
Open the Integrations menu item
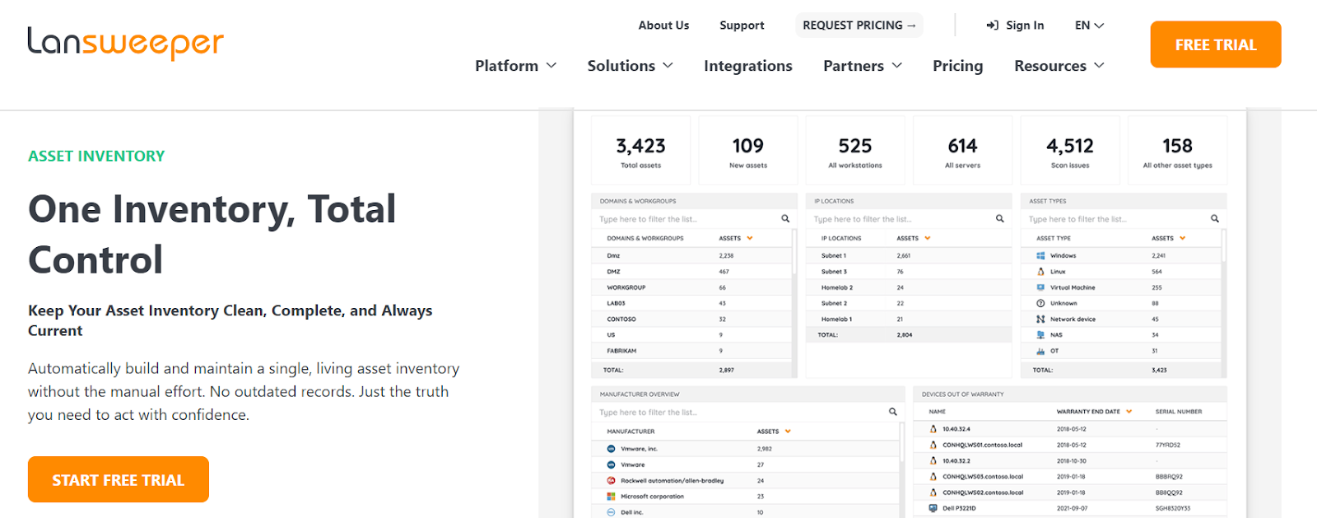pyautogui.click(x=748, y=66)
